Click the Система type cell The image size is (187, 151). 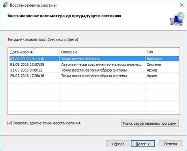153,64
